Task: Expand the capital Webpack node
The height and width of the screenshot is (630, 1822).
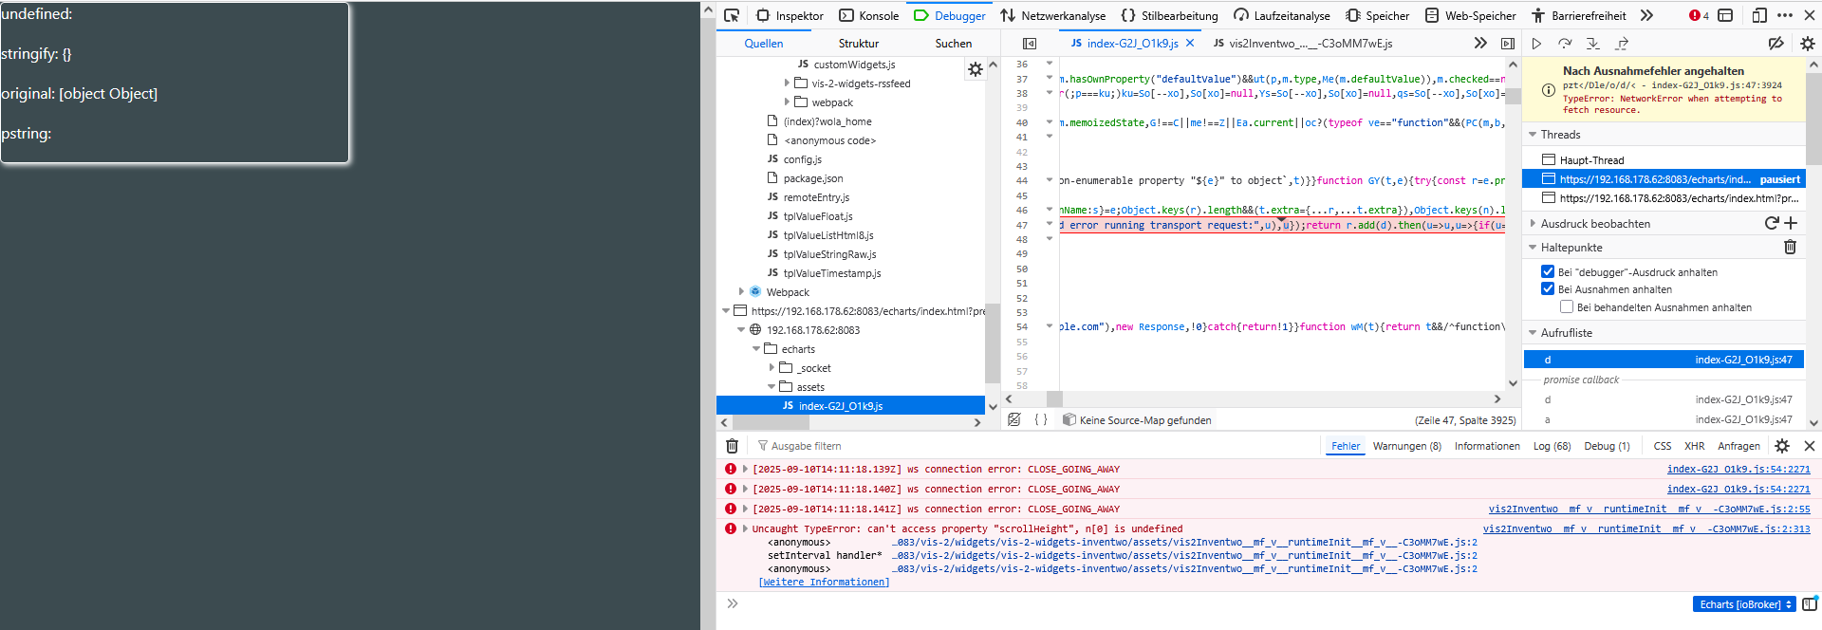Action: coord(741,292)
